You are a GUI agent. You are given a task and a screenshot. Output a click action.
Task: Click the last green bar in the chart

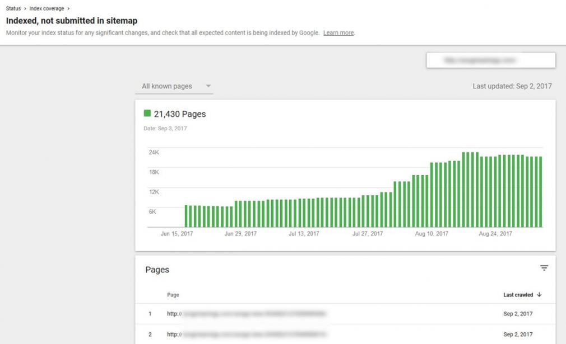(541, 192)
